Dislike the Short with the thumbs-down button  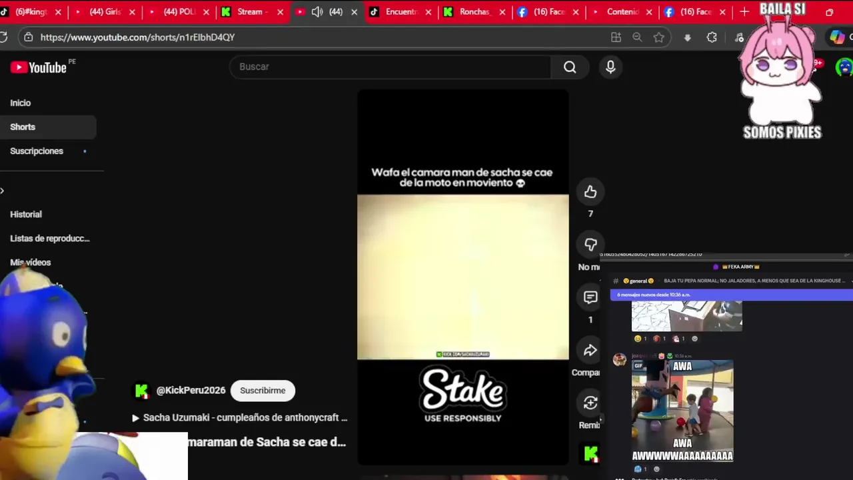pyautogui.click(x=590, y=245)
